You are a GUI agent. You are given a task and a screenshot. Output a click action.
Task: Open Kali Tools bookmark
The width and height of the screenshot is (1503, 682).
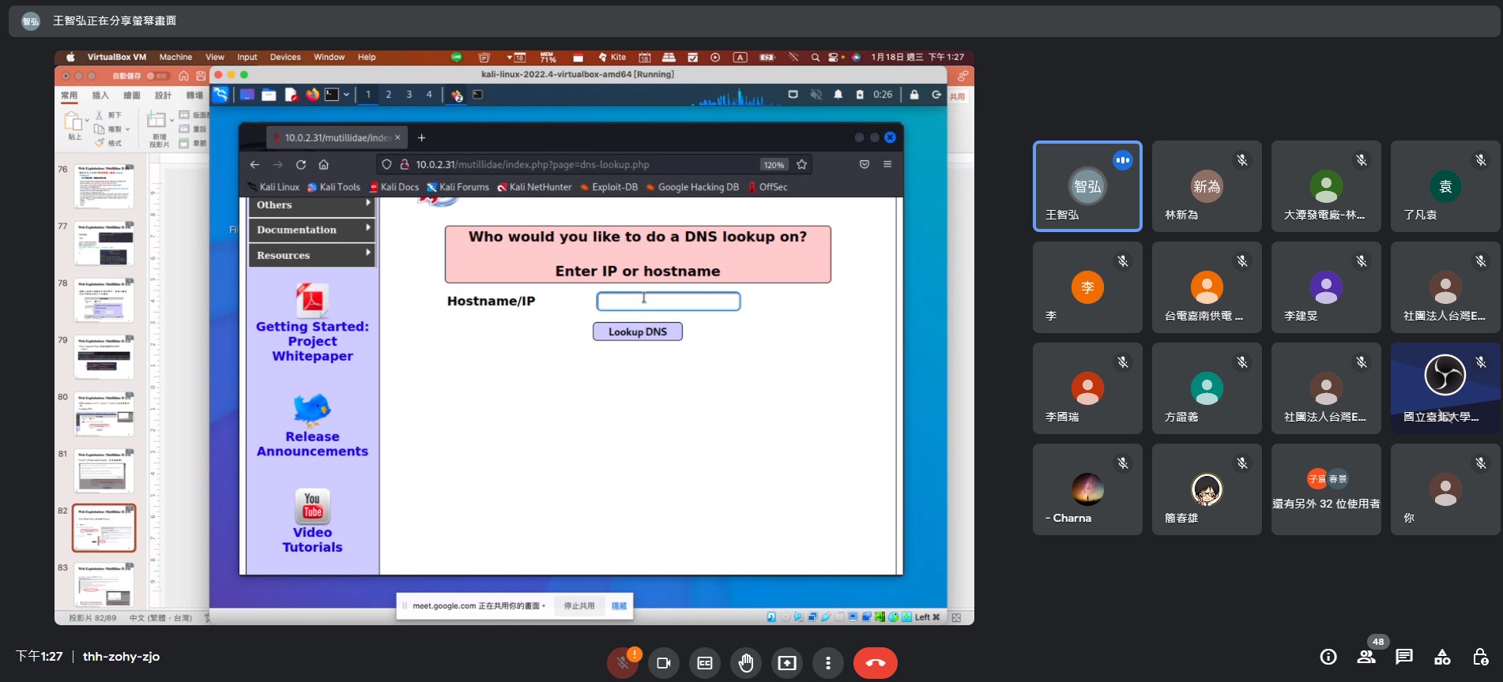click(x=333, y=187)
